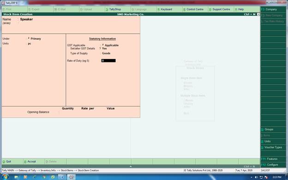Open the file explorer taskbar icon

click(x=16, y=177)
